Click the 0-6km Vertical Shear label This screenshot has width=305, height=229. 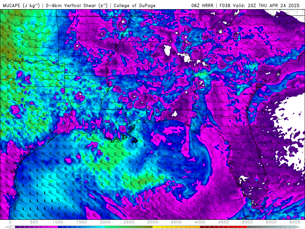pos(77,5)
